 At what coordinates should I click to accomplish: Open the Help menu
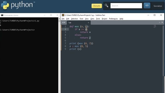(121, 19)
